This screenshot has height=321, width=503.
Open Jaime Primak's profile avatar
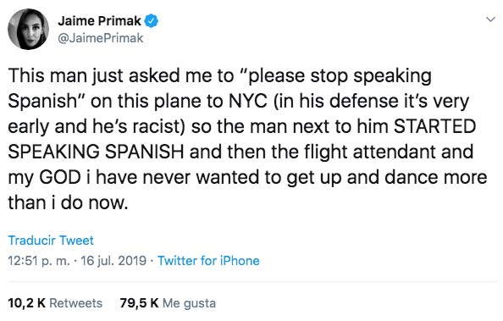(28, 29)
